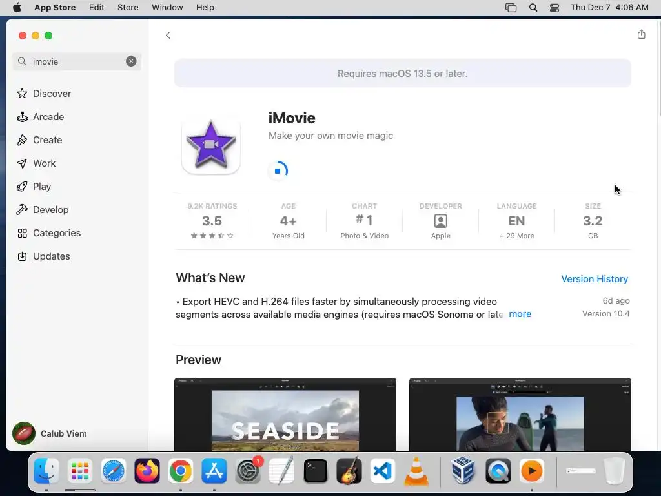The width and height of the screenshot is (661, 496).
Task: Go to the Arcade section
Action: tap(41, 116)
